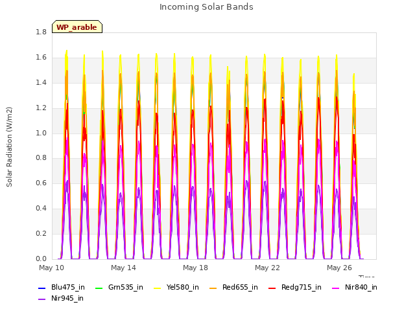Click the May 18 x-axis tick label
This screenshot has height=311, width=415.
click(x=195, y=268)
